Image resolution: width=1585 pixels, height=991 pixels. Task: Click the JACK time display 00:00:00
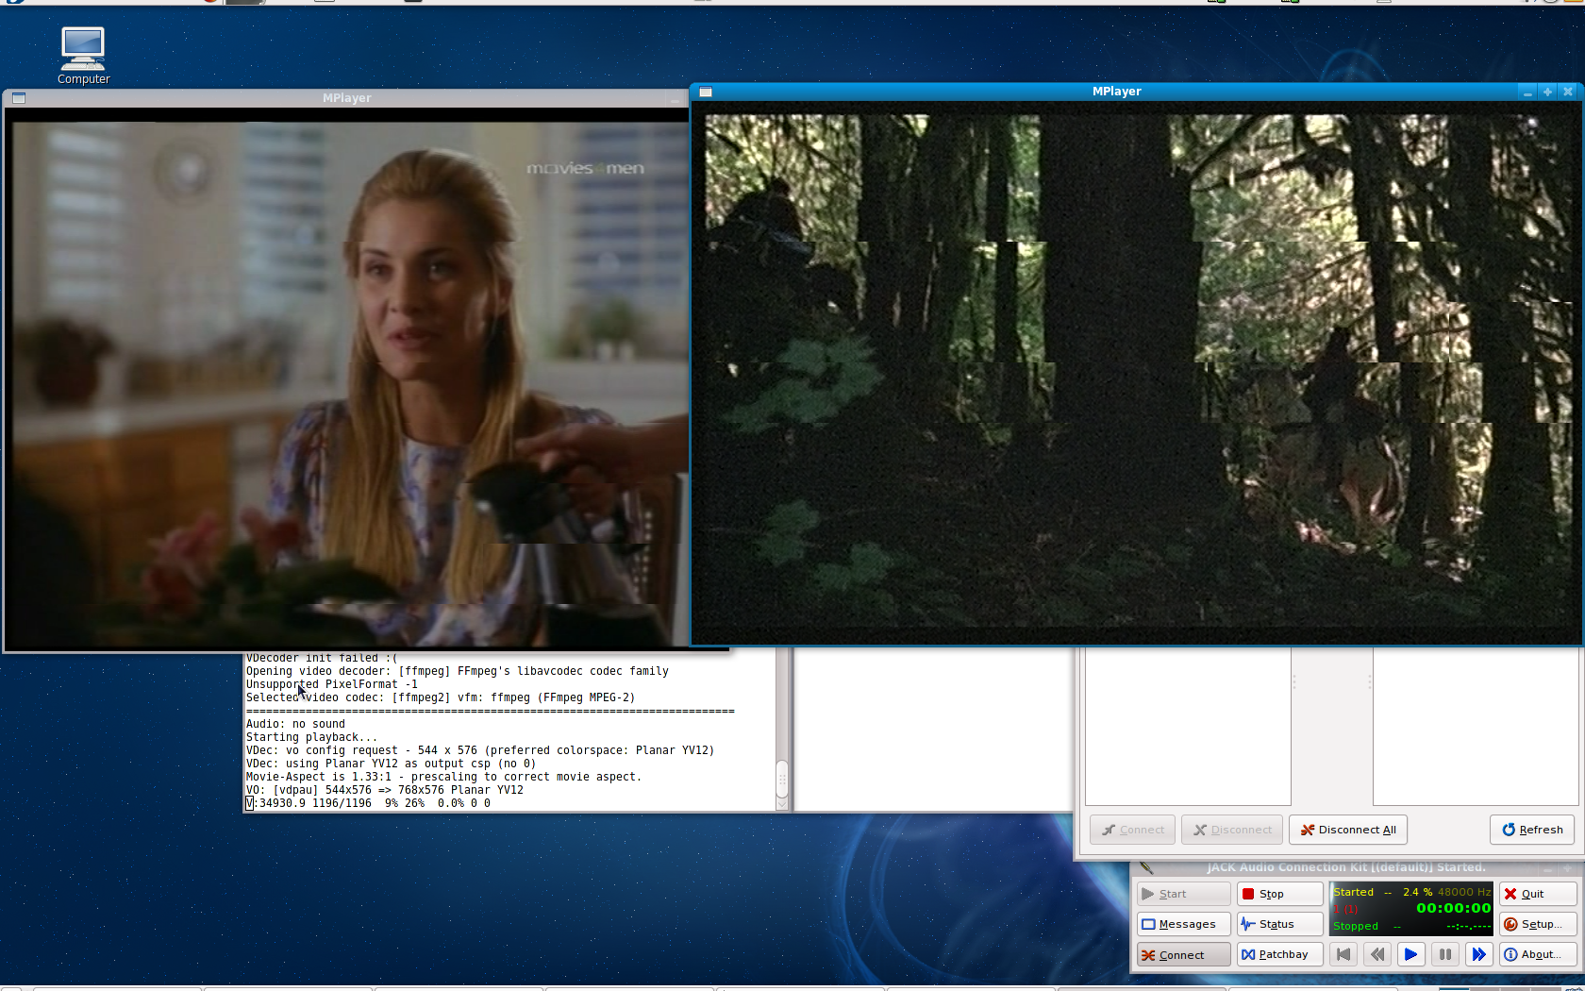1453,908
